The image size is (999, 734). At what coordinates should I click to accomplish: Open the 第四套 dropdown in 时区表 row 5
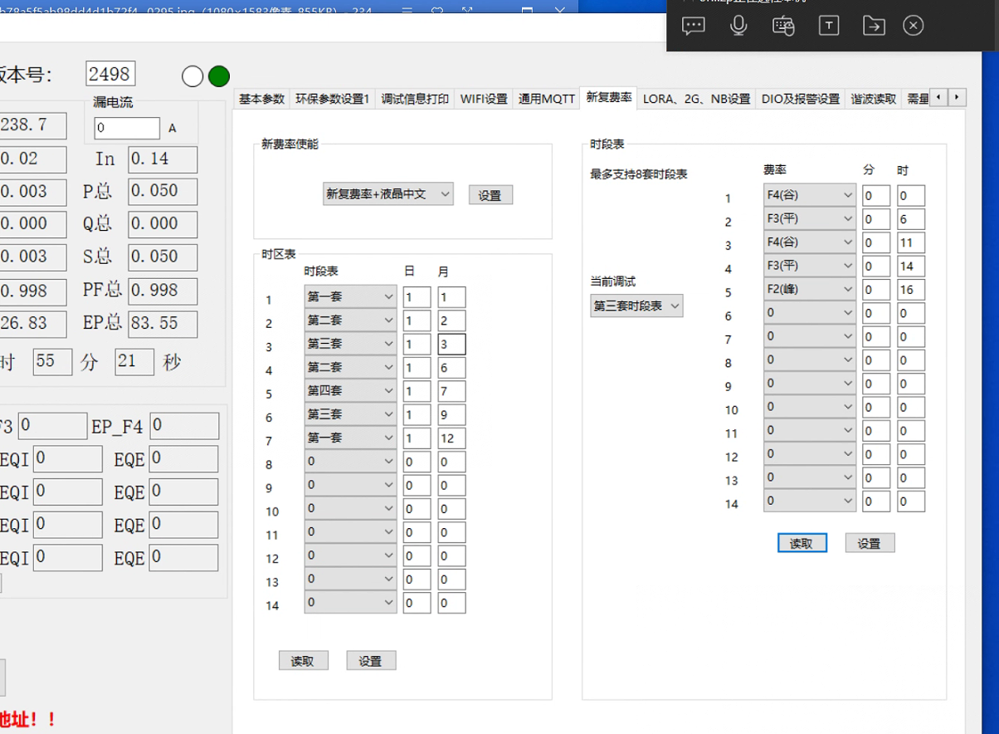pos(350,390)
